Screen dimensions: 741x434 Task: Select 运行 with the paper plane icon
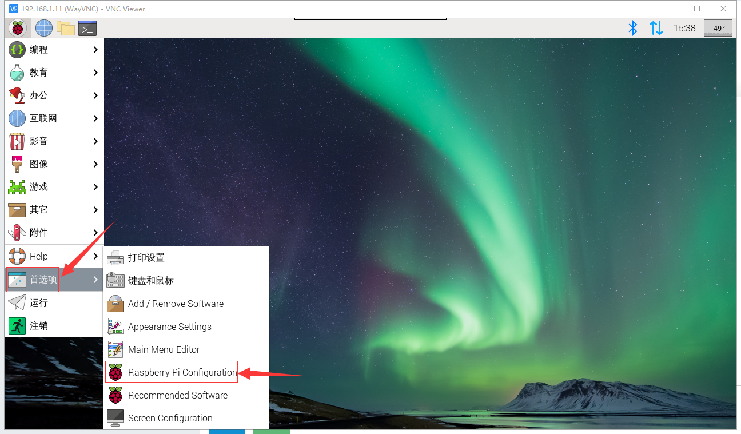coord(38,302)
